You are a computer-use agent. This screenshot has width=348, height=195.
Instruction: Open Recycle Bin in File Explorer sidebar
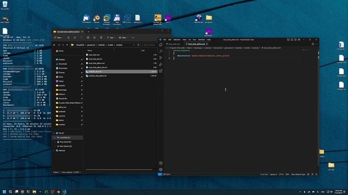tap(61, 99)
